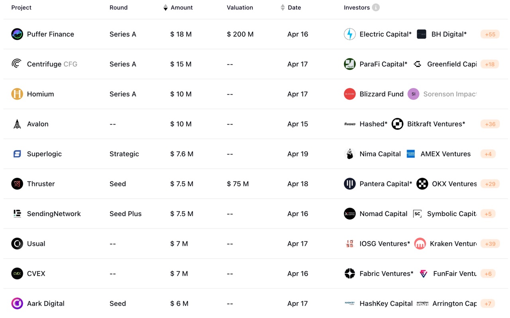Show the +29 more investors for Thruster
This screenshot has height=318, width=510.
pos(490,184)
